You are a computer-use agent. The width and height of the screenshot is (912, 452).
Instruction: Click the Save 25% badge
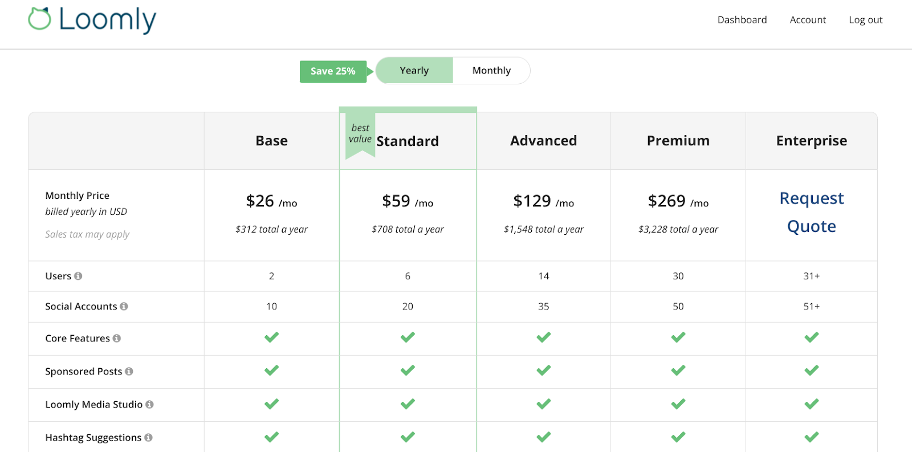tap(333, 71)
